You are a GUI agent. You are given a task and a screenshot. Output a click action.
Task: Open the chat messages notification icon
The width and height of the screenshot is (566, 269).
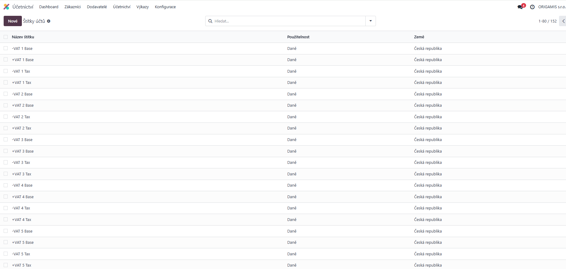(x=520, y=7)
